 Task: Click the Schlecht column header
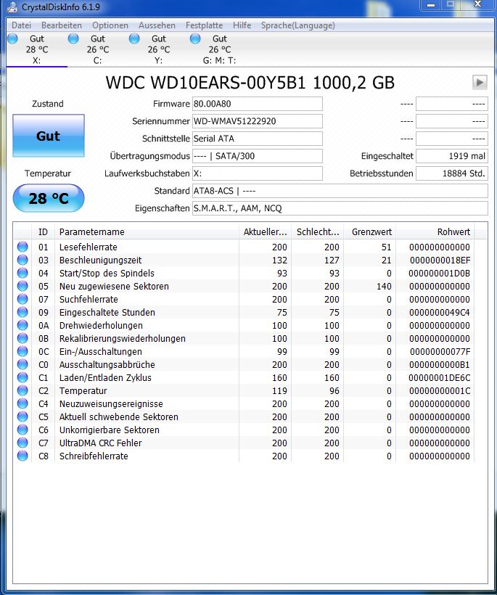pos(318,232)
